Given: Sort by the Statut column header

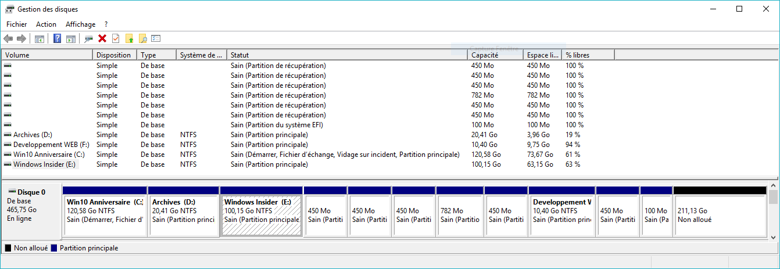Looking at the screenshot, I should click(347, 55).
